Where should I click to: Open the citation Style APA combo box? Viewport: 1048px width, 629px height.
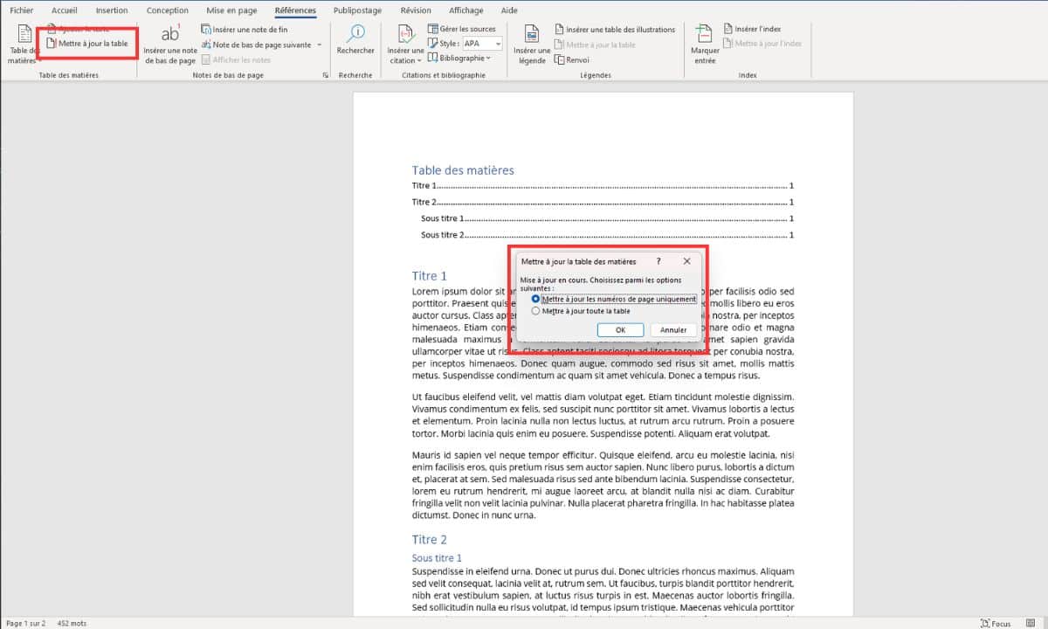point(482,44)
